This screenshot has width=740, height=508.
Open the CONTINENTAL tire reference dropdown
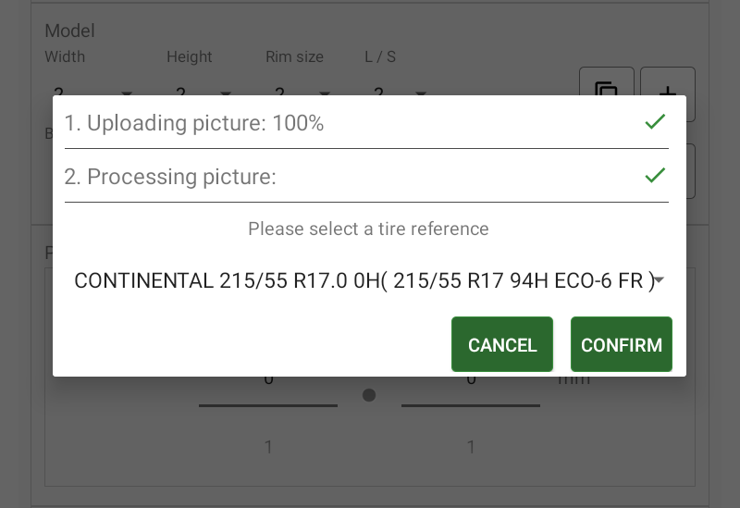pos(364,281)
